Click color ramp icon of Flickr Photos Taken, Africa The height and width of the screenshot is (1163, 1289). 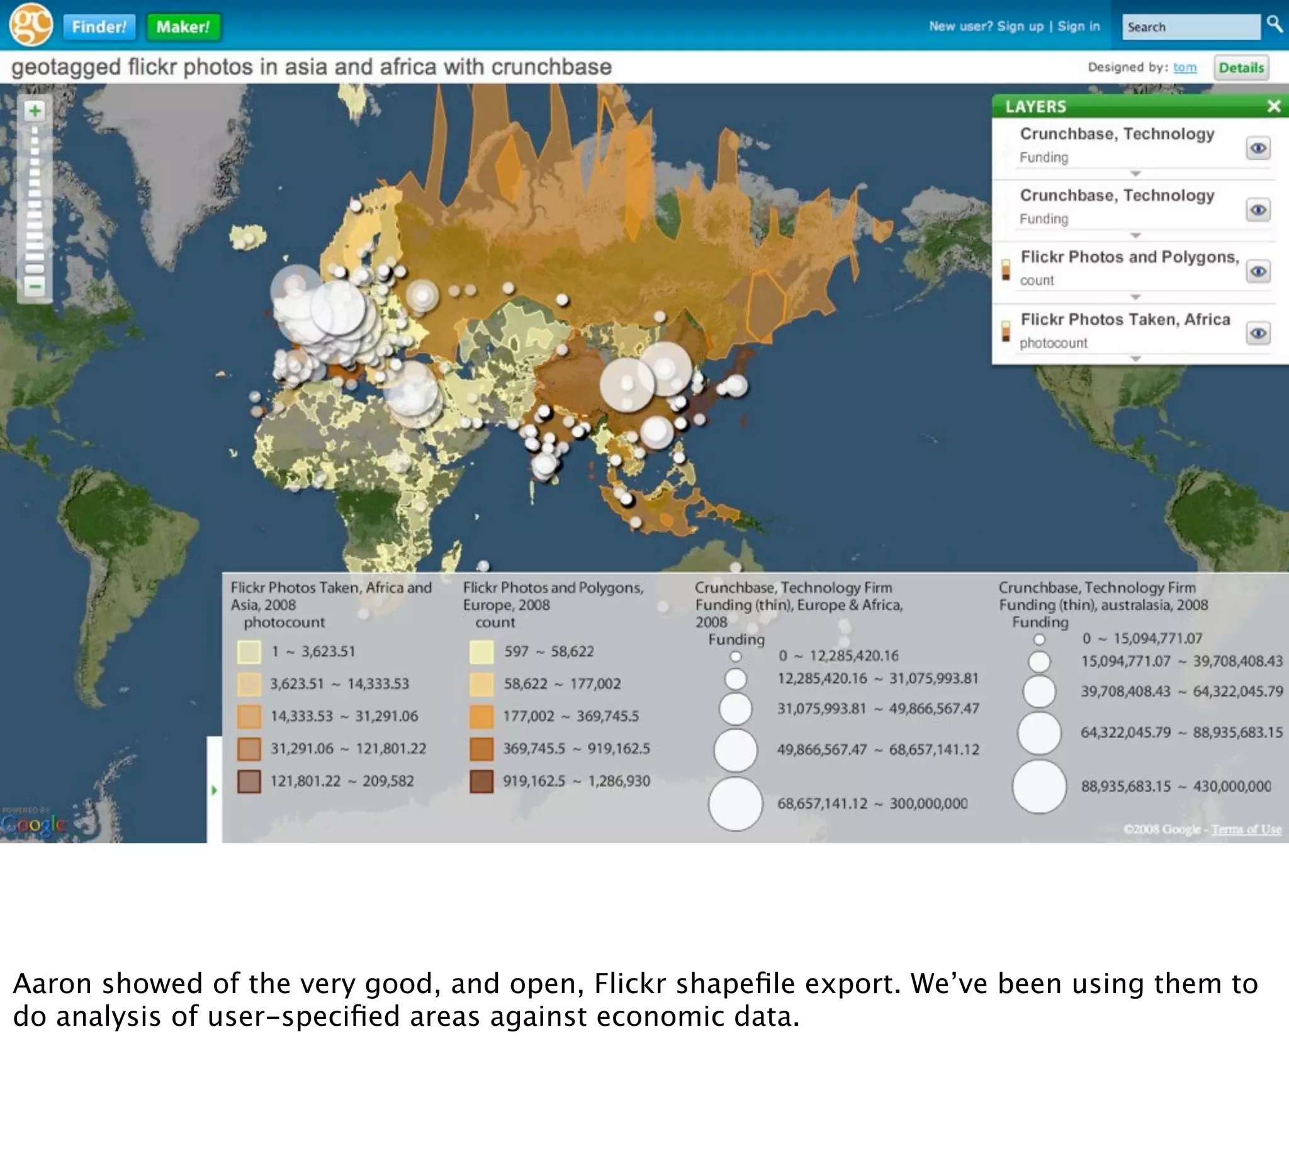1006,331
